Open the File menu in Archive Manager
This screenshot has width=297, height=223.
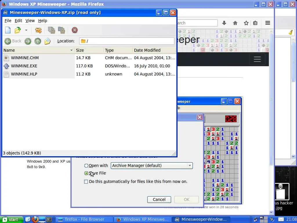coord(8,21)
